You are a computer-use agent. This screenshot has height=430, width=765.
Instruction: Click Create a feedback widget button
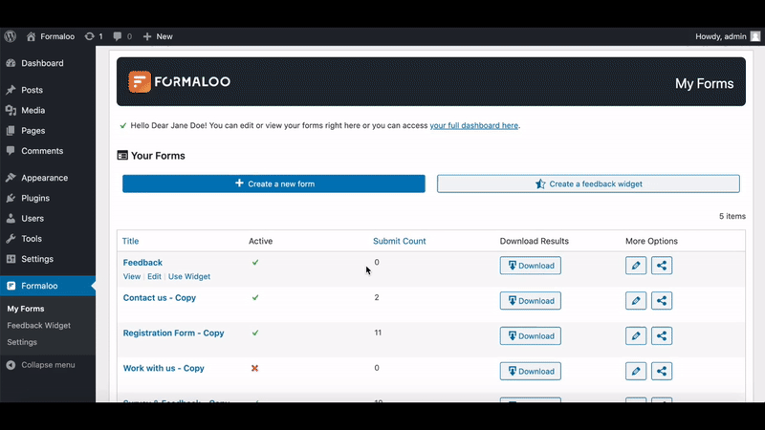(588, 183)
